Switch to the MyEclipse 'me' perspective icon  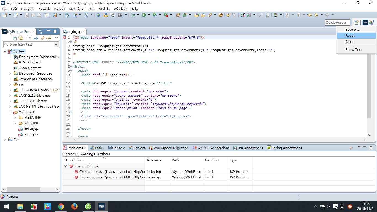click(365, 23)
